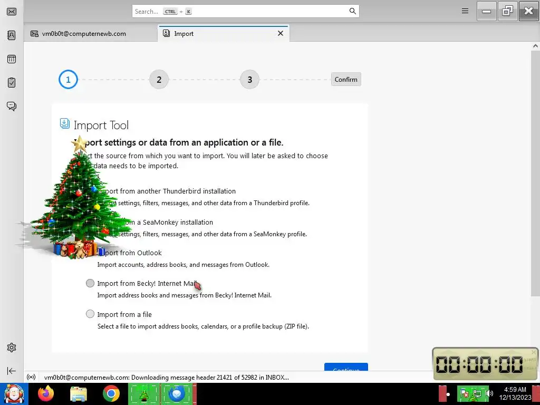Click the Import Tool heading text
Screen dimensions: 540x405
[101, 126]
